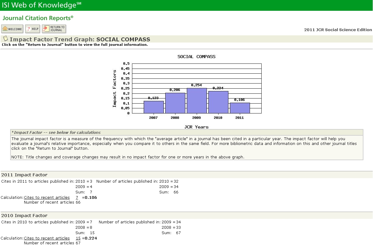
Task: Click the 2011 Impact Factor section header
Action: pyautogui.click(x=24, y=175)
